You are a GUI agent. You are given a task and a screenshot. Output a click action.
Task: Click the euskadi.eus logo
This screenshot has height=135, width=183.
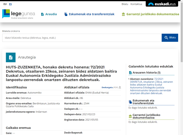click(162, 4)
